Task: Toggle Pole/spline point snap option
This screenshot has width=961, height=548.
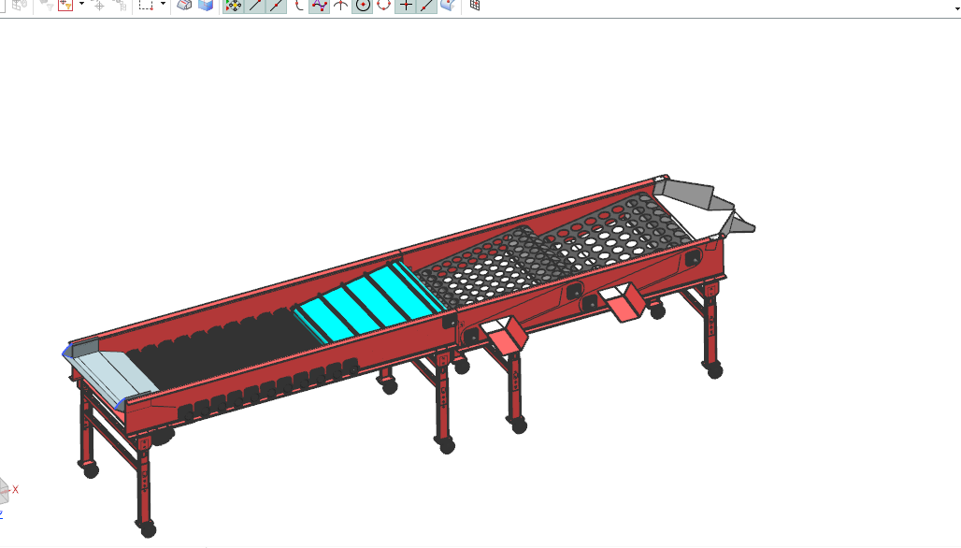Action: (320, 6)
